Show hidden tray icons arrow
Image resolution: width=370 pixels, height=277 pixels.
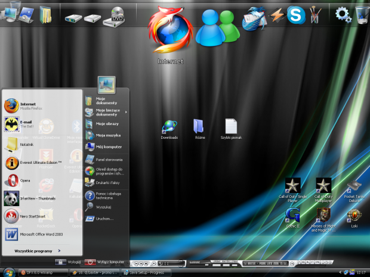point(340,272)
